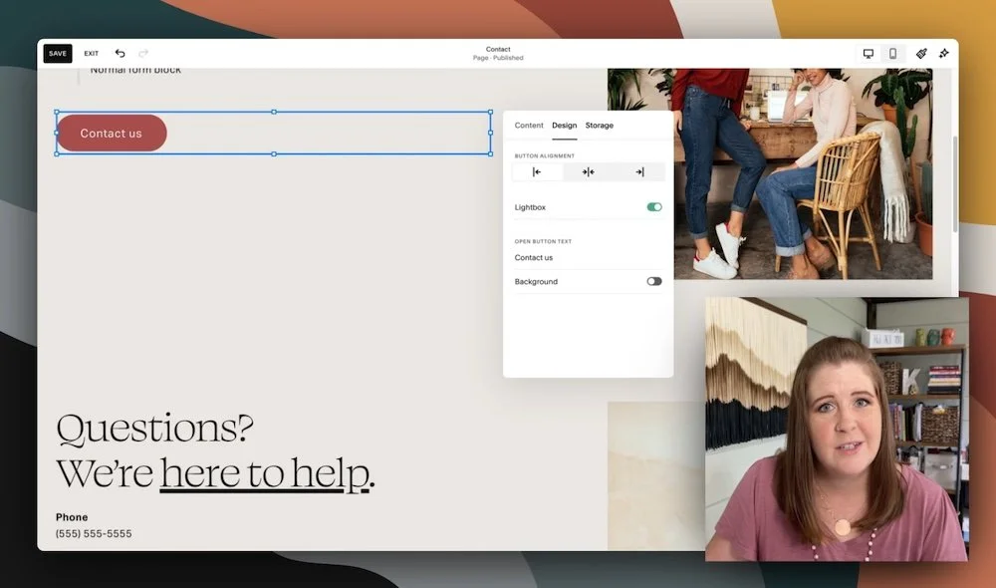Click the page vertical scrollbar

tap(954, 184)
